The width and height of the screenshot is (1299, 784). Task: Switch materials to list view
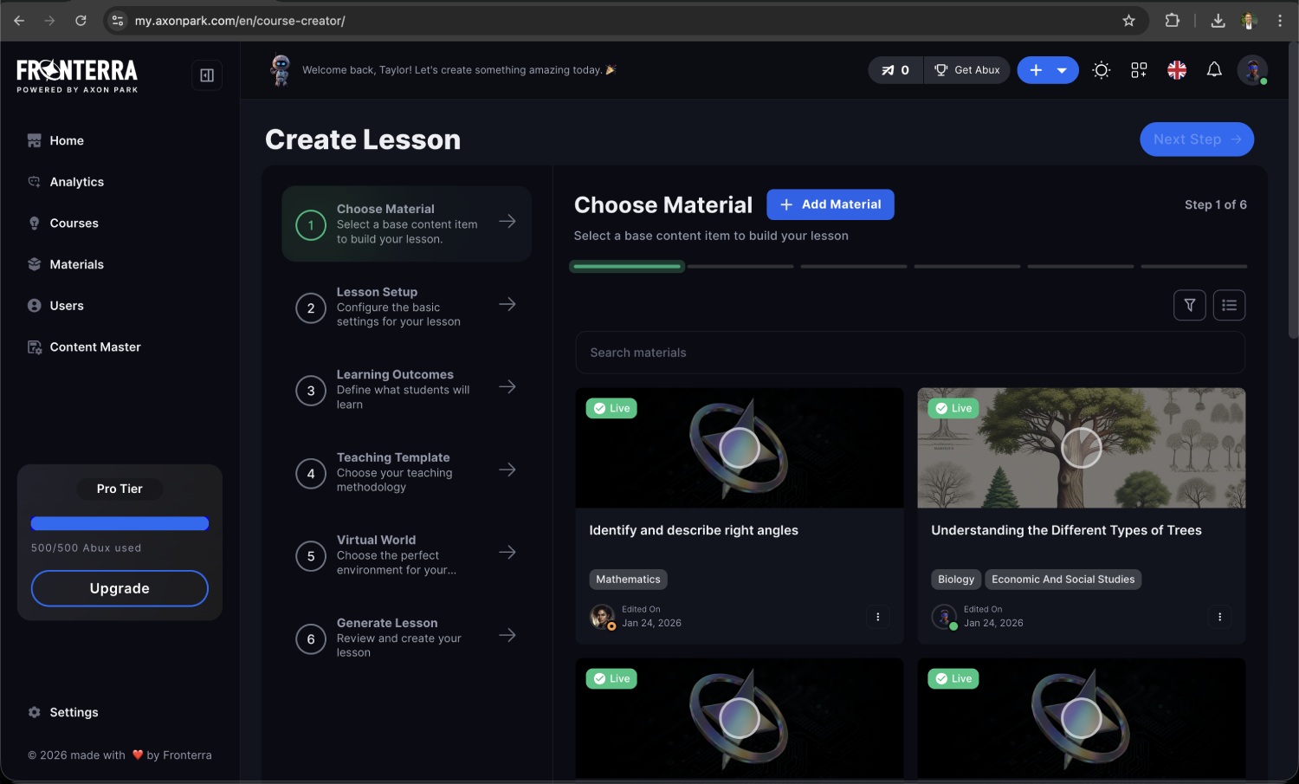click(x=1229, y=305)
